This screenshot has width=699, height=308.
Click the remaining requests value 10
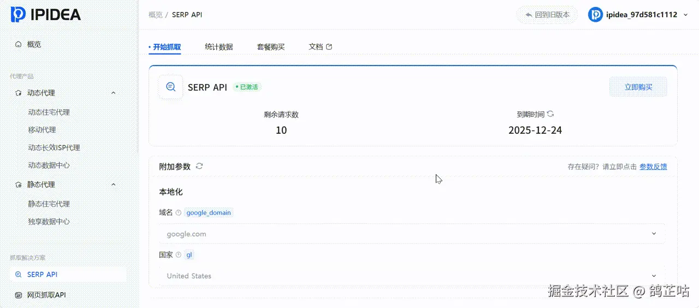[281, 130]
